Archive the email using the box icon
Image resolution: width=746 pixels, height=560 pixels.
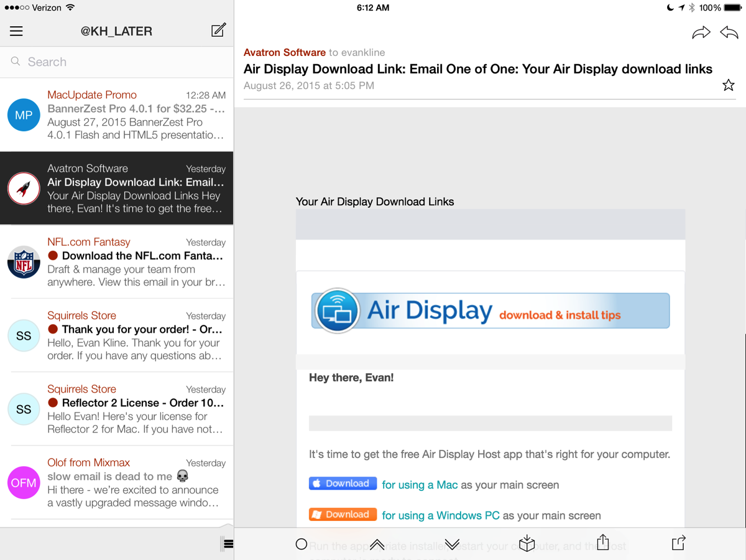pyautogui.click(x=527, y=543)
